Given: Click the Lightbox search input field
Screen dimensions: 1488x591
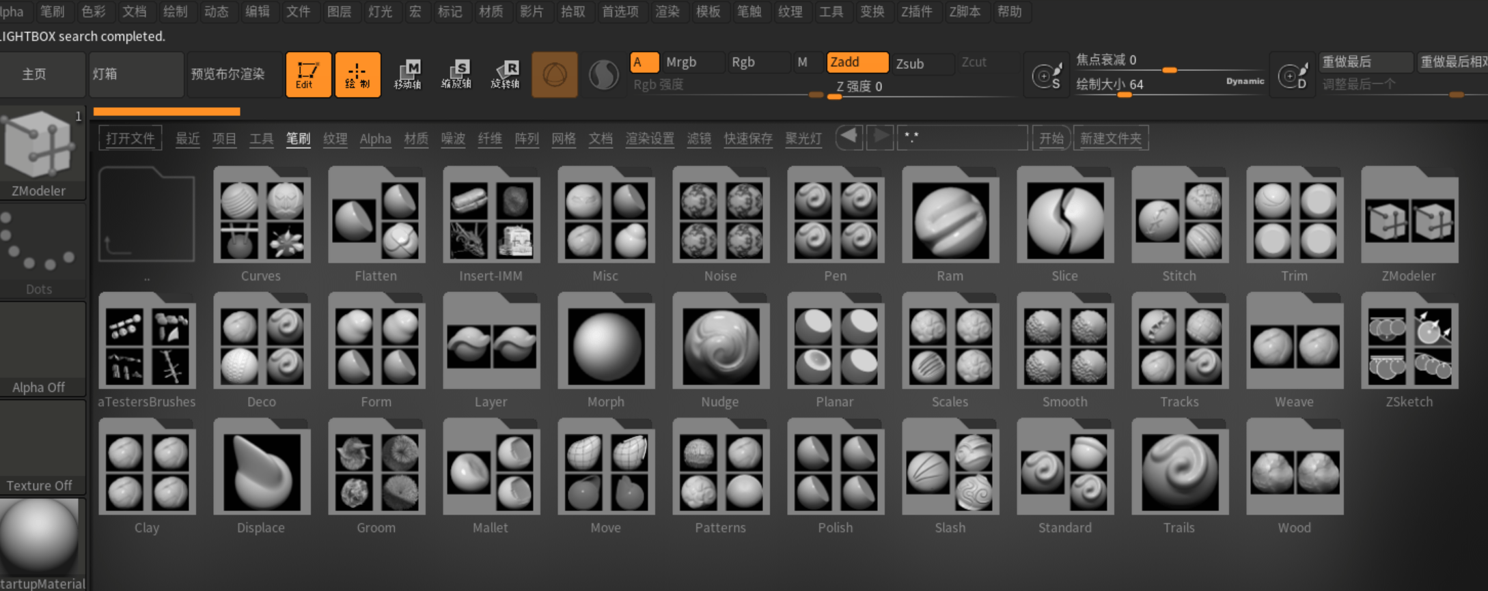Looking at the screenshot, I should tap(962, 138).
